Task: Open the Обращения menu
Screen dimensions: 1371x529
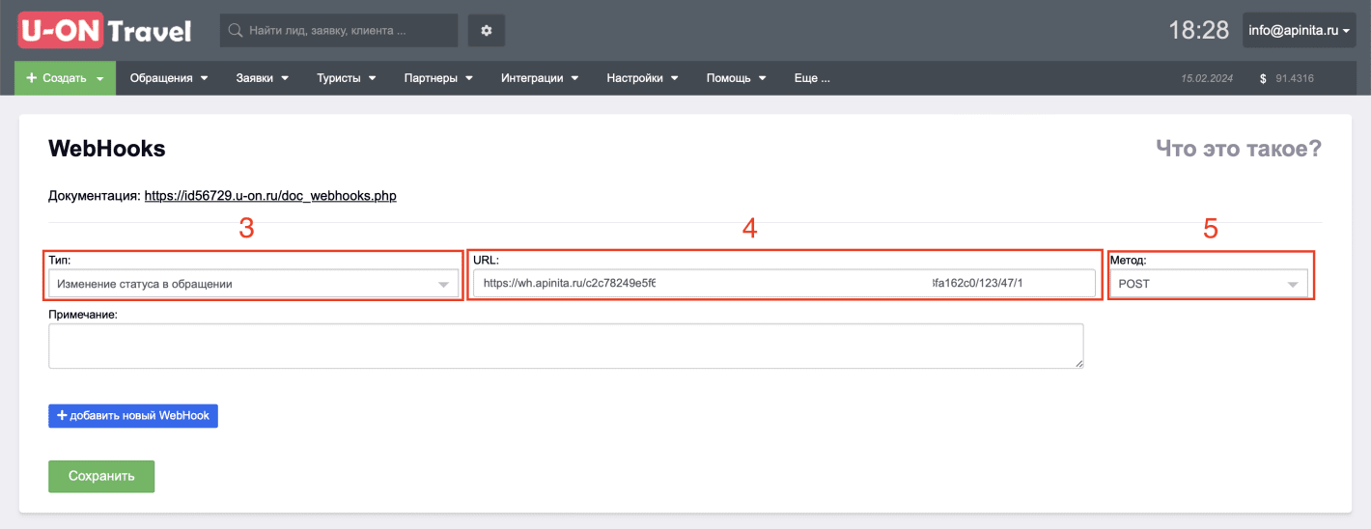Action: 169,78
